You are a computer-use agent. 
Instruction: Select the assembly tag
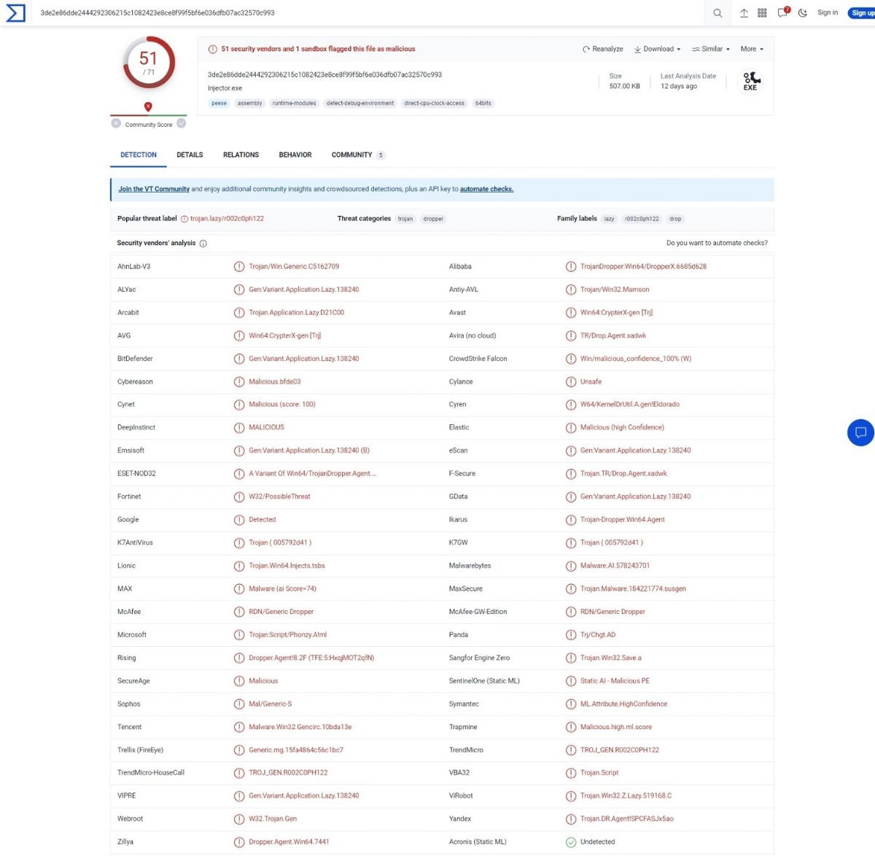tap(249, 104)
